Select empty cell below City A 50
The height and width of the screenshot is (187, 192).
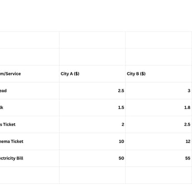click(92, 175)
